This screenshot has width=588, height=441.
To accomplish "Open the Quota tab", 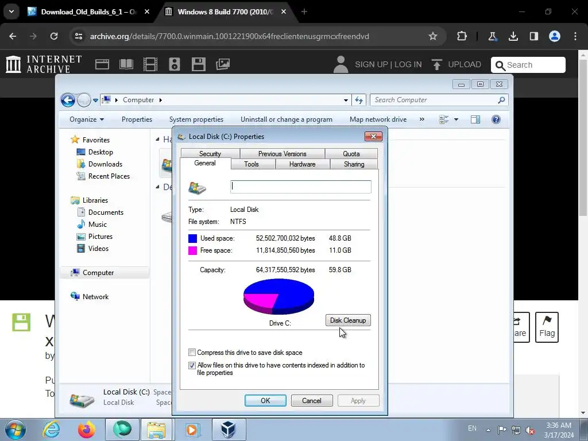I will [x=351, y=154].
